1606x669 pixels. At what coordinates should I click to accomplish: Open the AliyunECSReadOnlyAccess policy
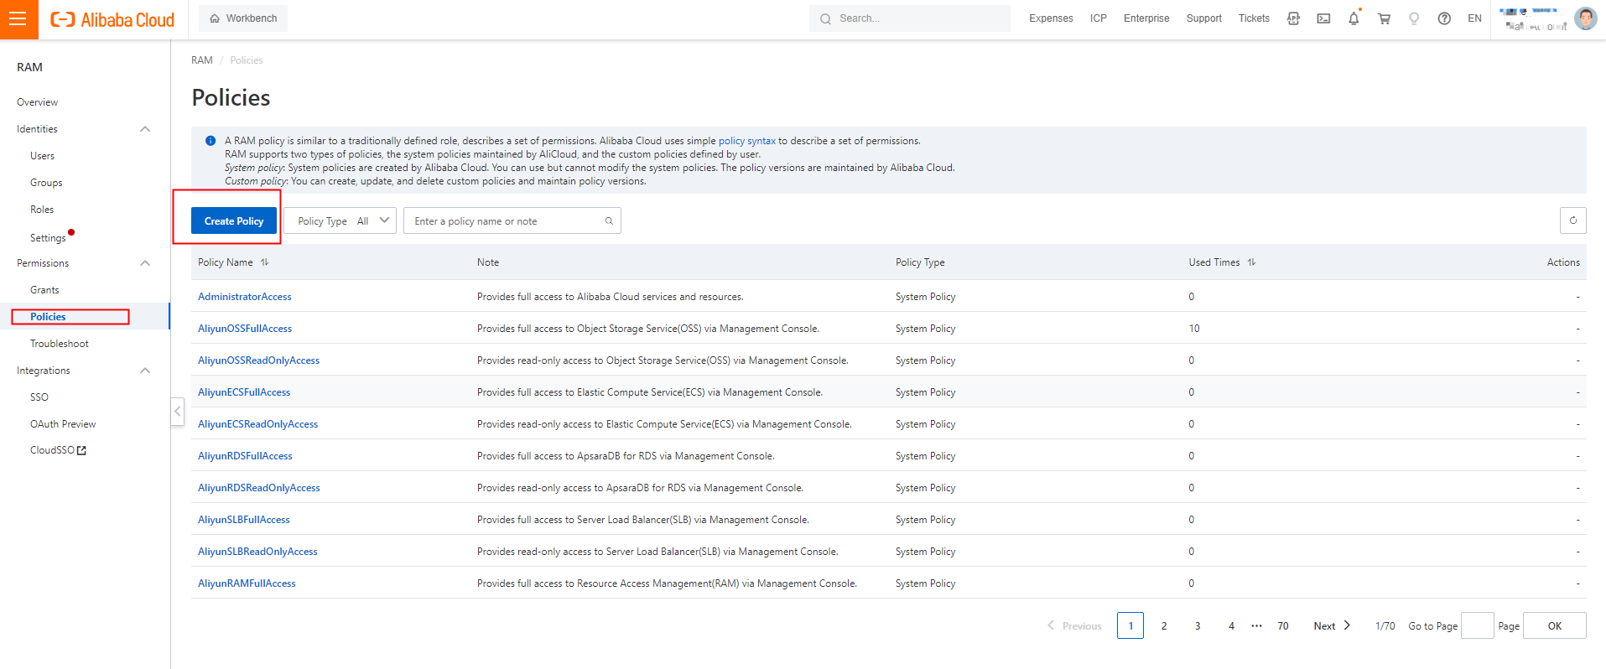pyautogui.click(x=257, y=424)
